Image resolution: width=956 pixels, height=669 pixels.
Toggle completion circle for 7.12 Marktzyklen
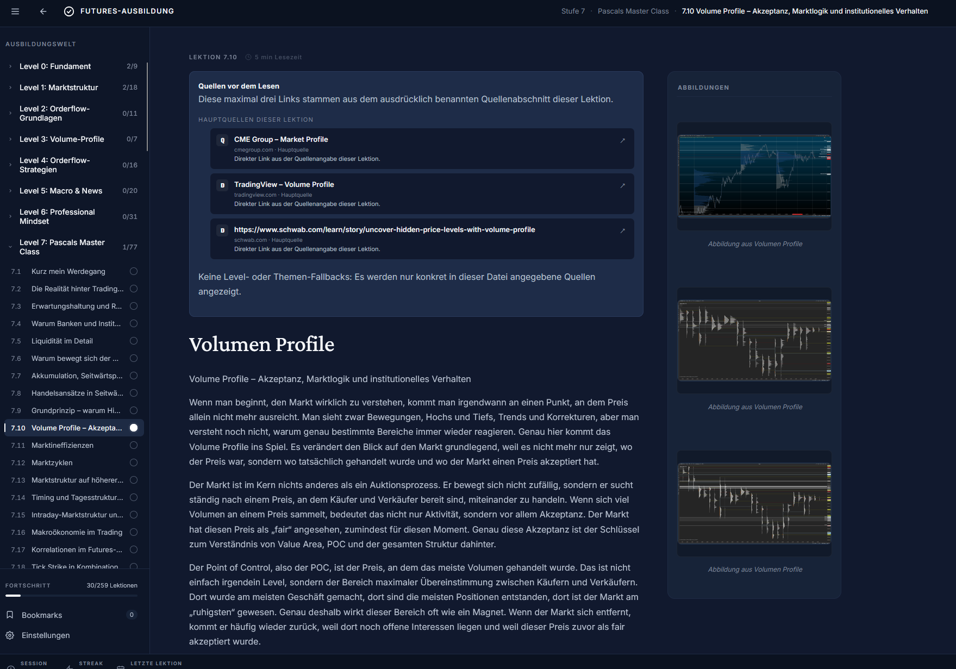pyautogui.click(x=134, y=462)
